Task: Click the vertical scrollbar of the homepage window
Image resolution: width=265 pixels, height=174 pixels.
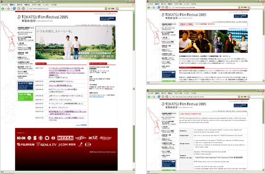Action: (x=133, y=91)
